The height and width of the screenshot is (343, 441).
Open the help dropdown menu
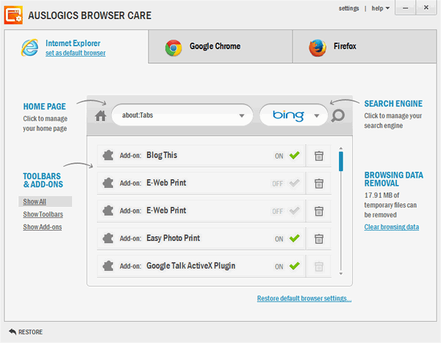[x=380, y=8]
